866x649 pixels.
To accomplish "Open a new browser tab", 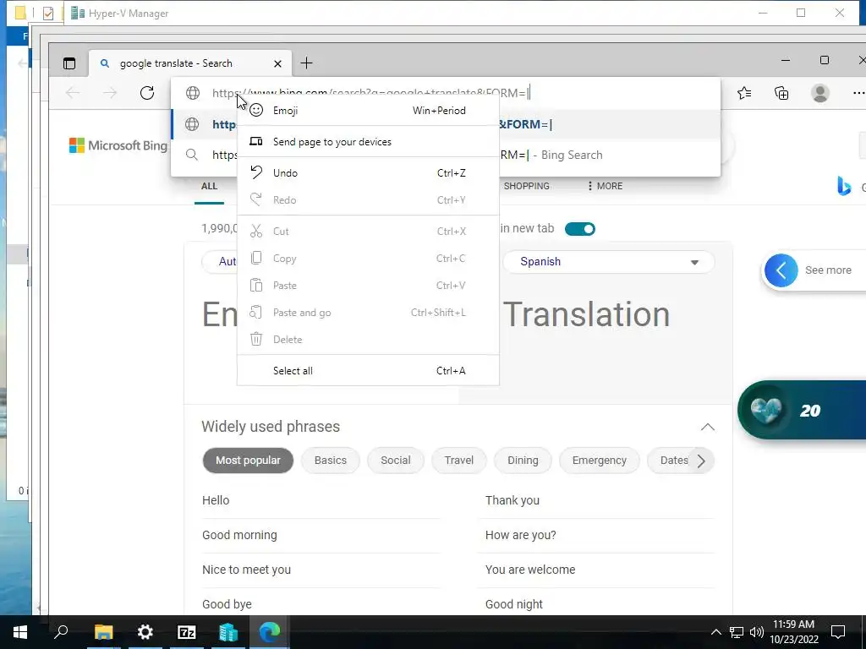I will [x=306, y=63].
